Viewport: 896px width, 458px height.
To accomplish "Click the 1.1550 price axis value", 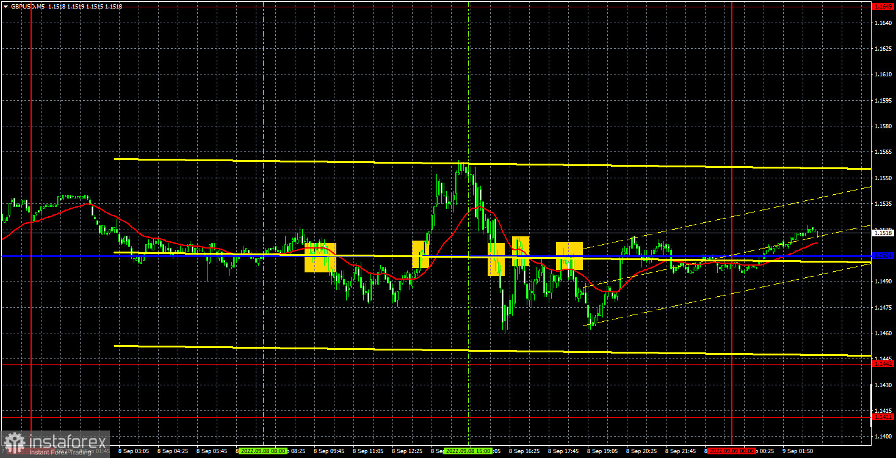I will pos(883,178).
